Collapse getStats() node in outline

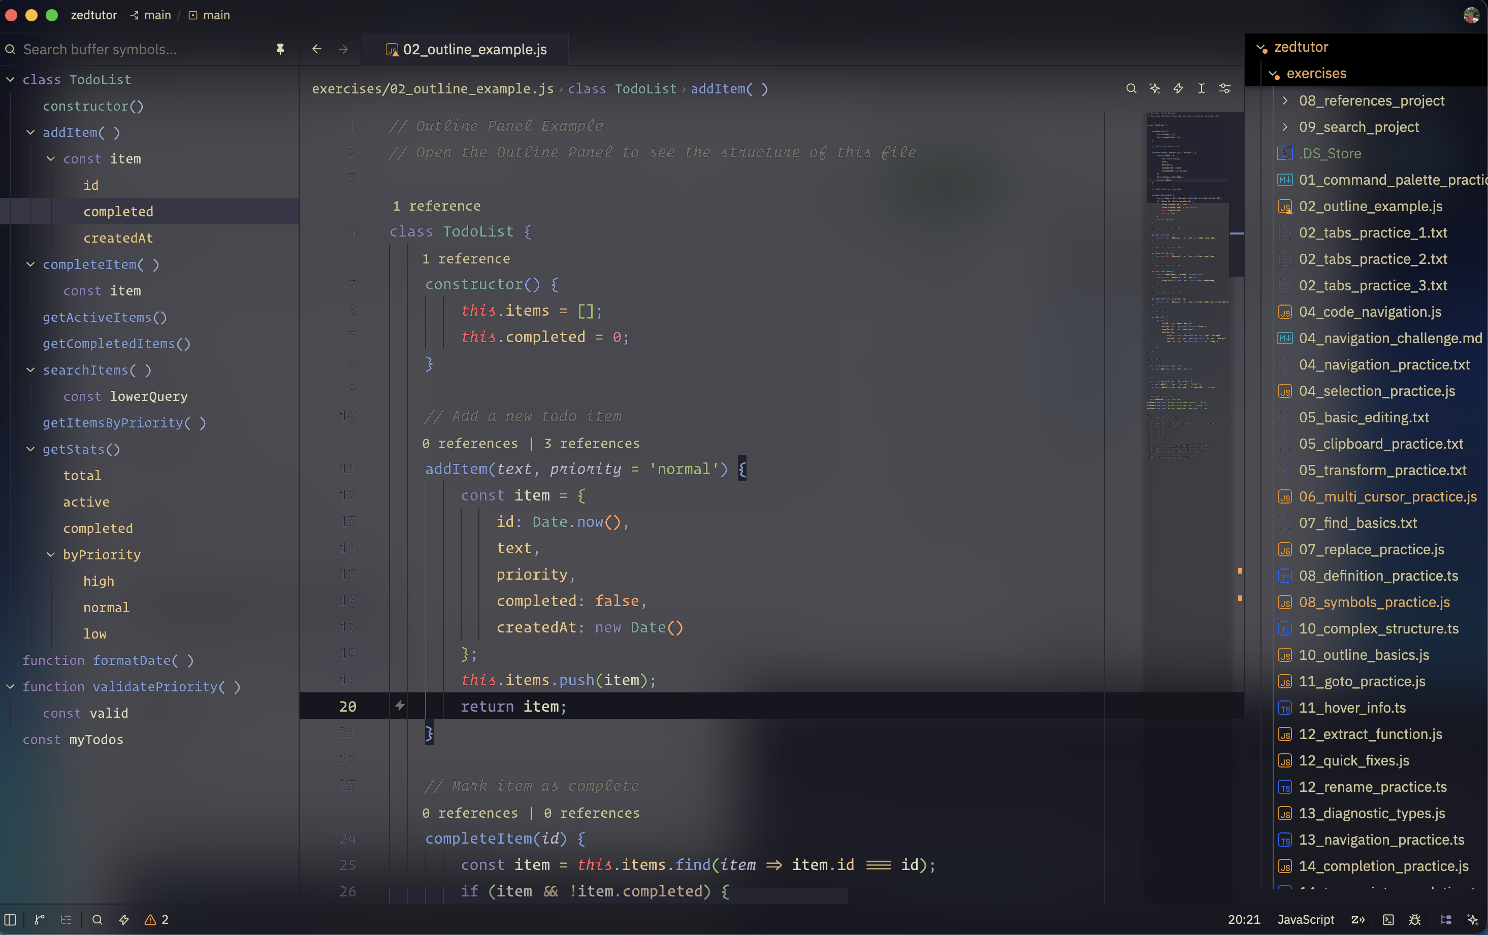(30, 449)
